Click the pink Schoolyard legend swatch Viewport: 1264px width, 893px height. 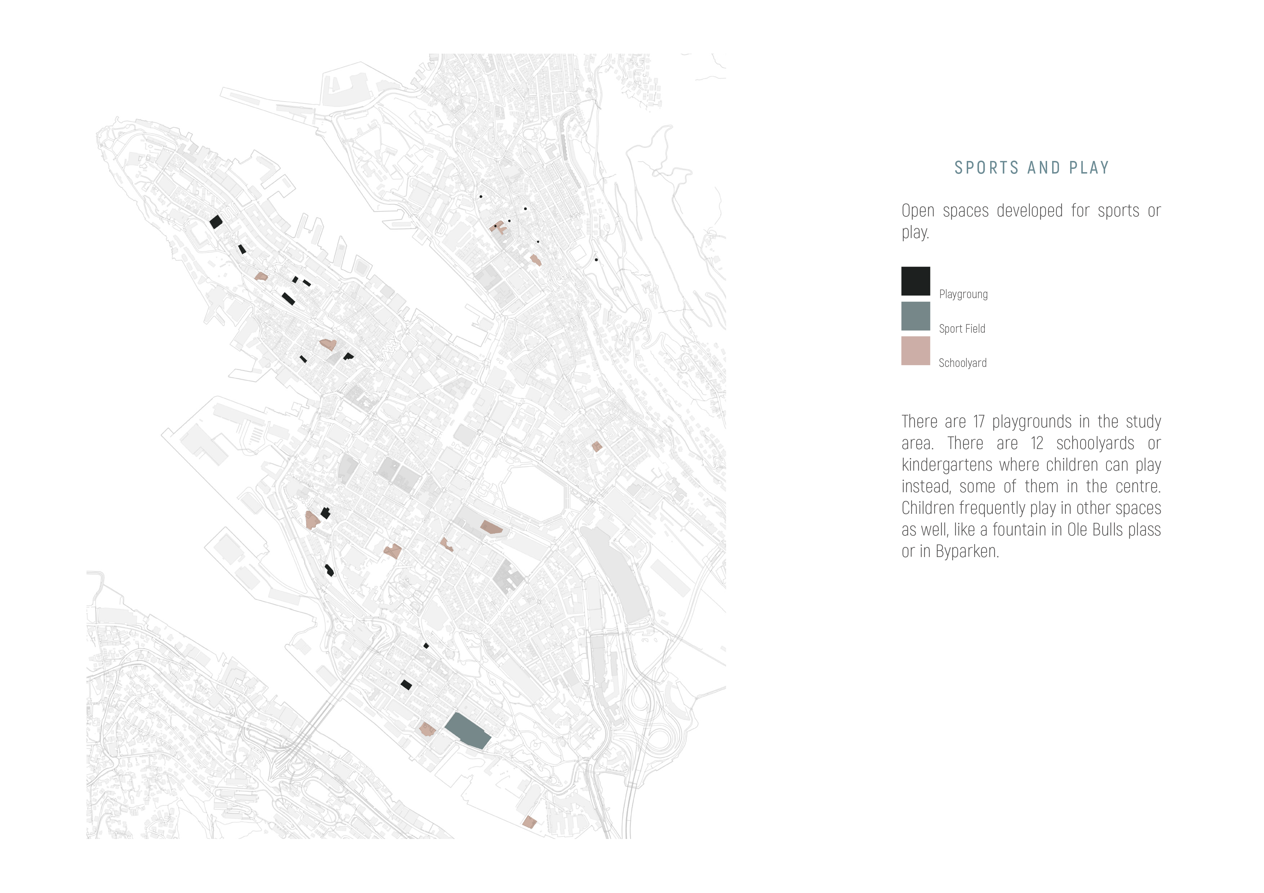[x=915, y=350]
